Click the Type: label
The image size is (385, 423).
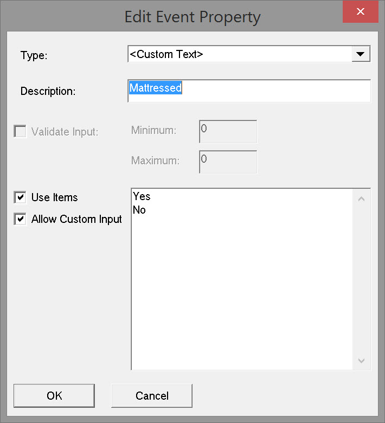point(34,55)
